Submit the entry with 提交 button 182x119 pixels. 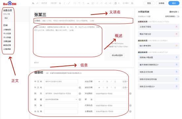pos(174,3)
